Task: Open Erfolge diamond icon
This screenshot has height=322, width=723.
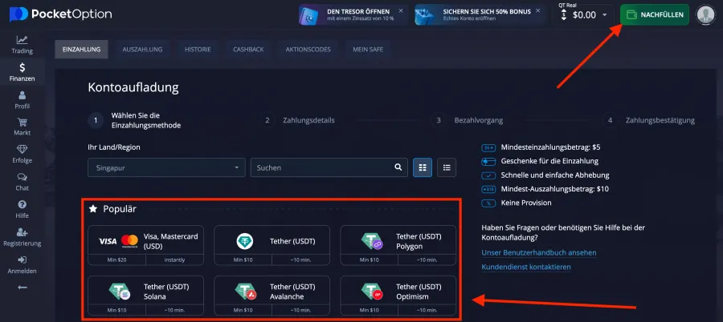Action: pyautogui.click(x=22, y=150)
